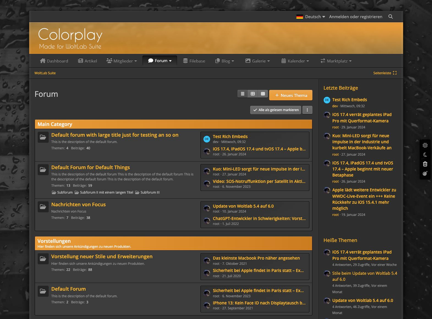The height and width of the screenshot is (319, 432).
Task: Click the DE avatar beside Test Rich Embeds
Action: click(x=207, y=139)
